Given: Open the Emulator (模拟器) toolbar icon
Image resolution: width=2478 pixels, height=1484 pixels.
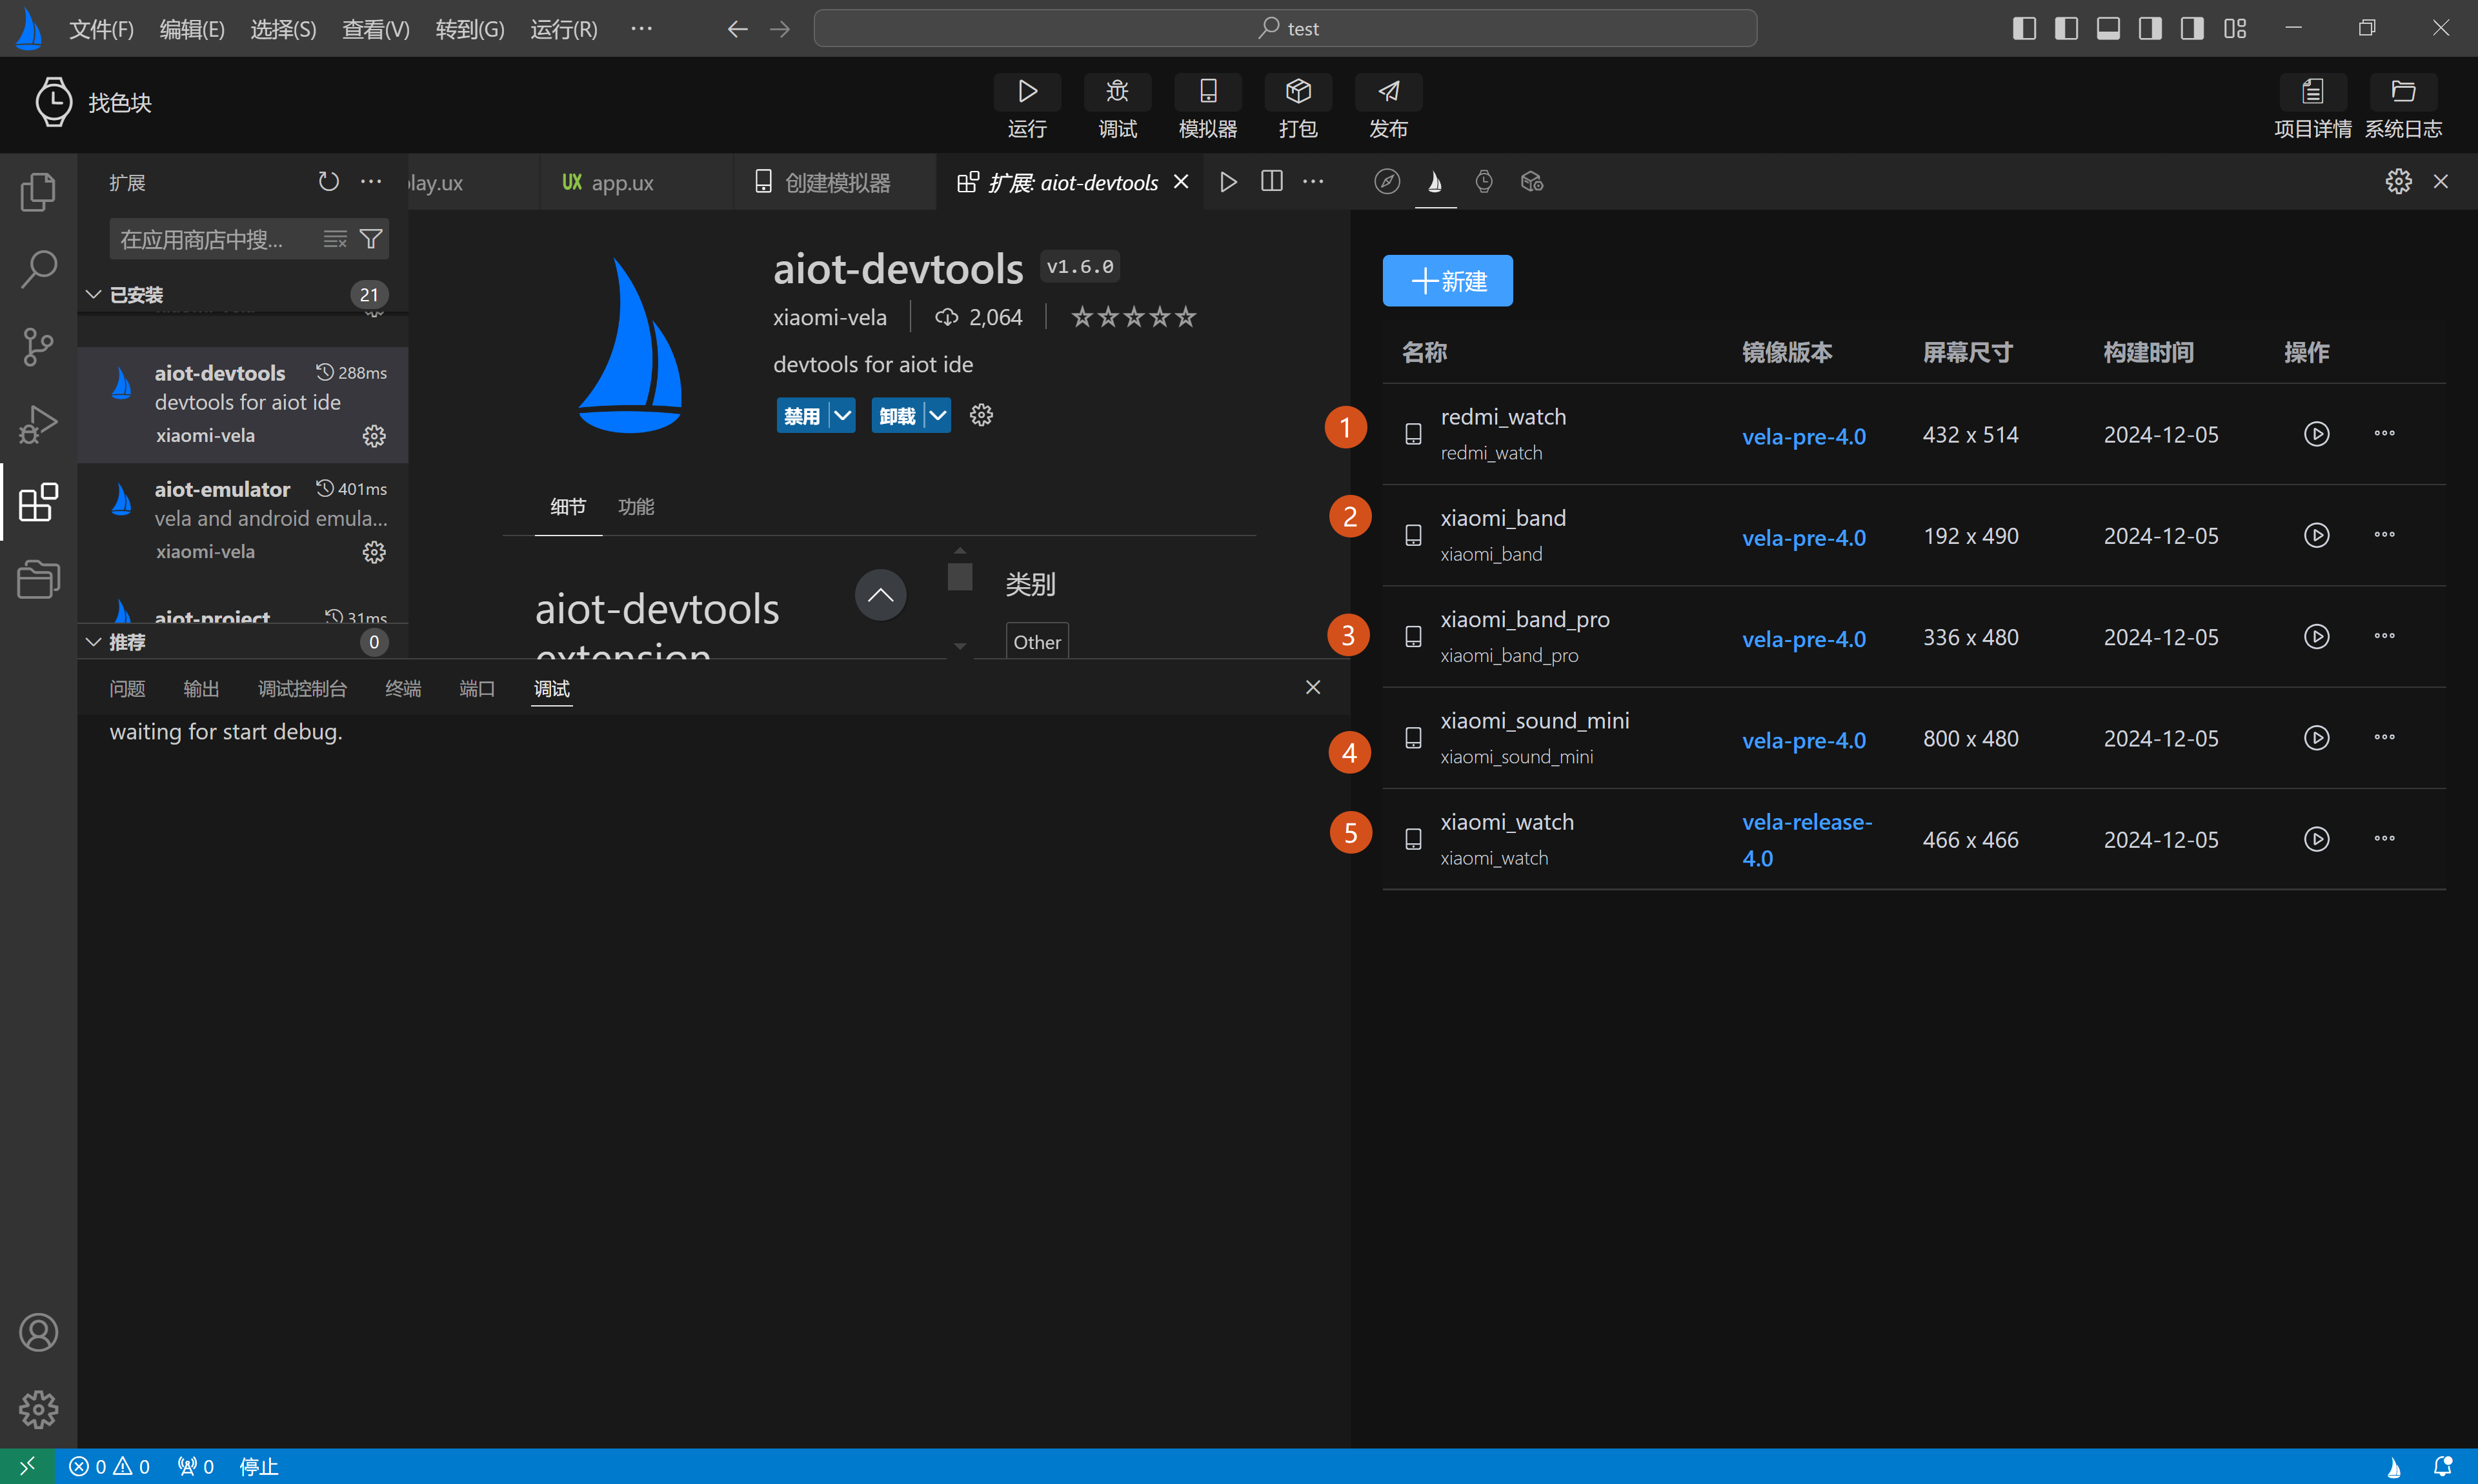Looking at the screenshot, I should pyautogui.click(x=1207, y=92).
